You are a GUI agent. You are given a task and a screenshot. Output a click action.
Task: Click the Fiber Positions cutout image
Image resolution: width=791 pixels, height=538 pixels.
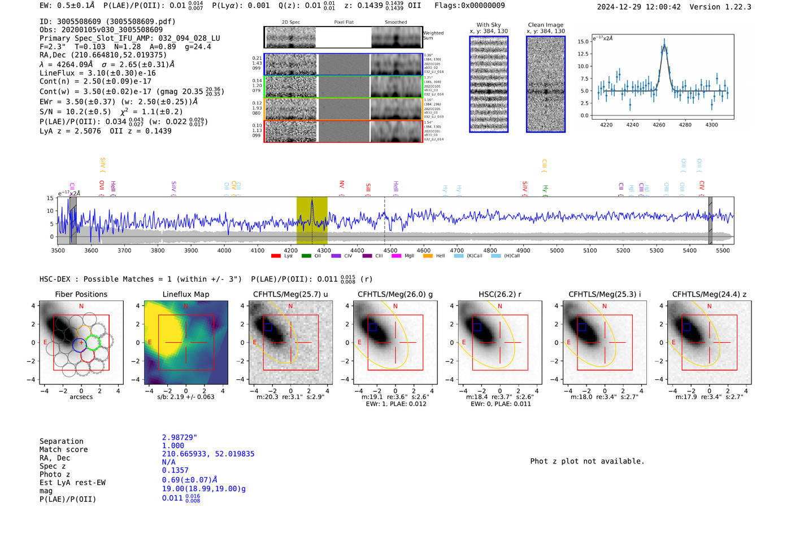coord(81,342)
